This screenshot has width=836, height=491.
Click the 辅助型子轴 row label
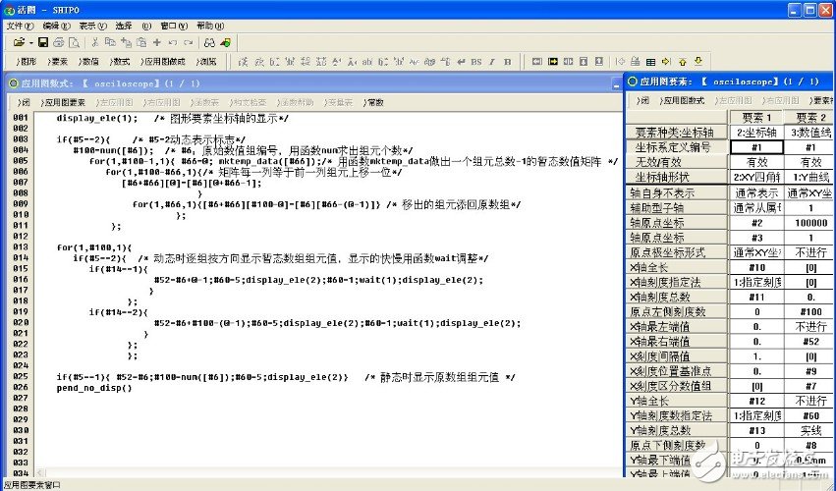pyautogui.click(x=676, y=208)
